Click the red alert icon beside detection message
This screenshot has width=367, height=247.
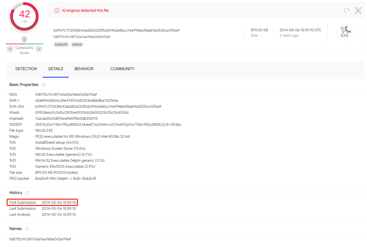57,10
